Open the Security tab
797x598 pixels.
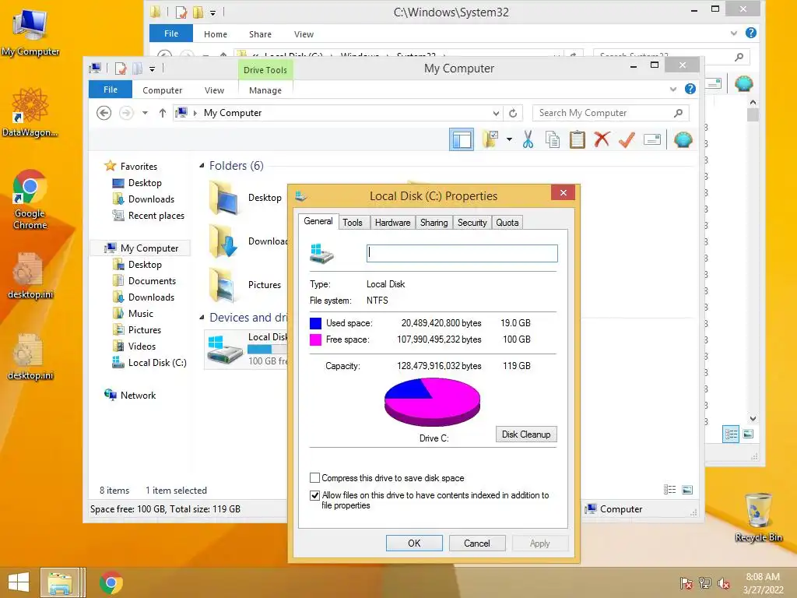click(x=472, y=223)
